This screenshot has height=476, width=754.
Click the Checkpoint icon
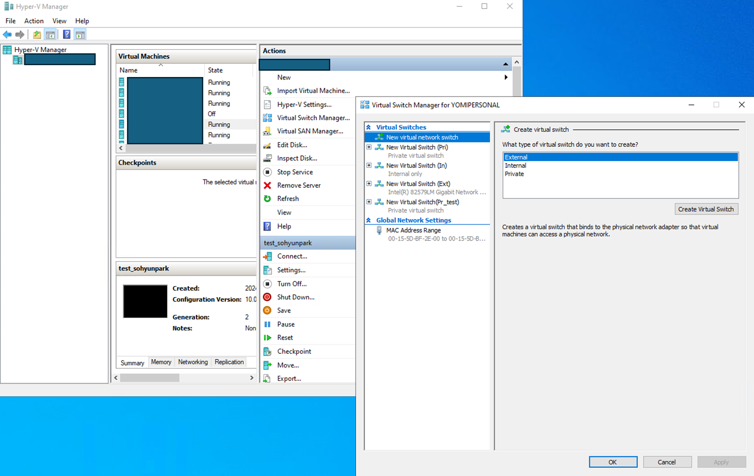tap(268, 351)
